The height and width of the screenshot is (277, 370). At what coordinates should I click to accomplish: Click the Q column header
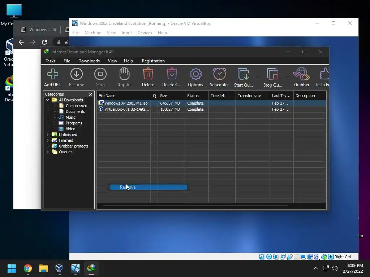coord(154,96)
